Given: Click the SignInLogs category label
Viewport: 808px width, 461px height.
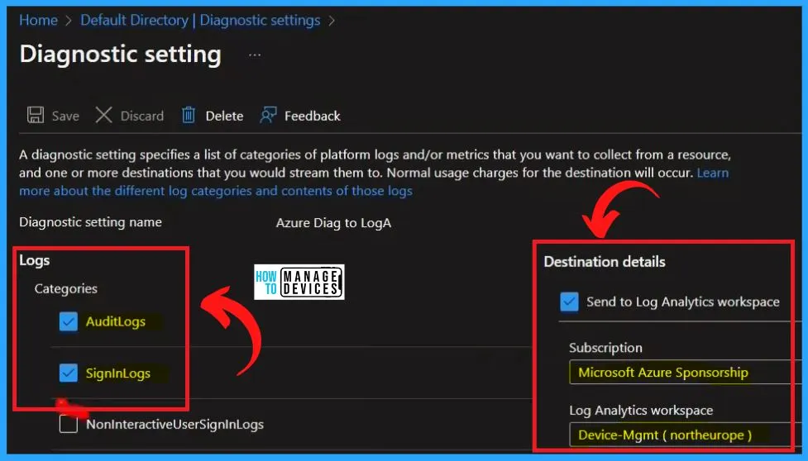Looking at the screenshot, I should pyautogui.click(x=118, y=373).
